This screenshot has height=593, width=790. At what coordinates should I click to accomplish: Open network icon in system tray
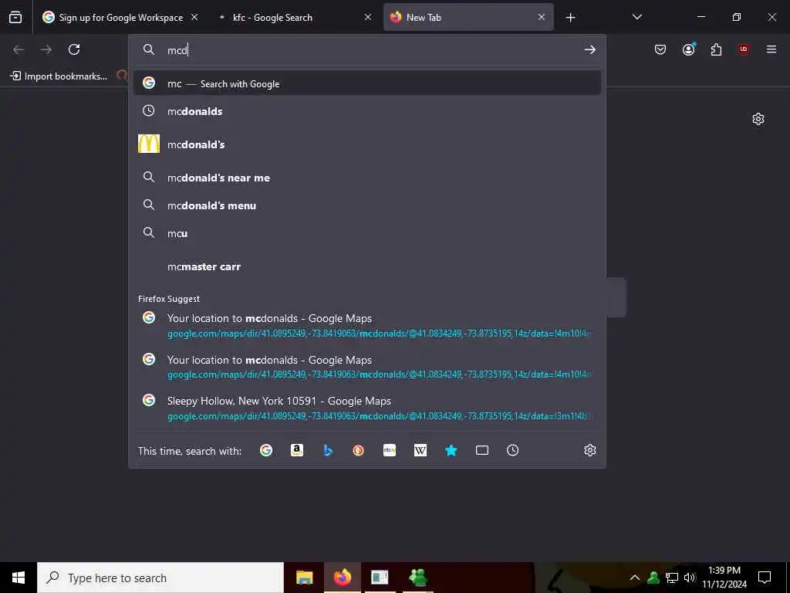[x=672, y=578]
